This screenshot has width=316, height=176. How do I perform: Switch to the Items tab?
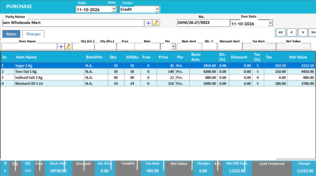pos(11,34)
